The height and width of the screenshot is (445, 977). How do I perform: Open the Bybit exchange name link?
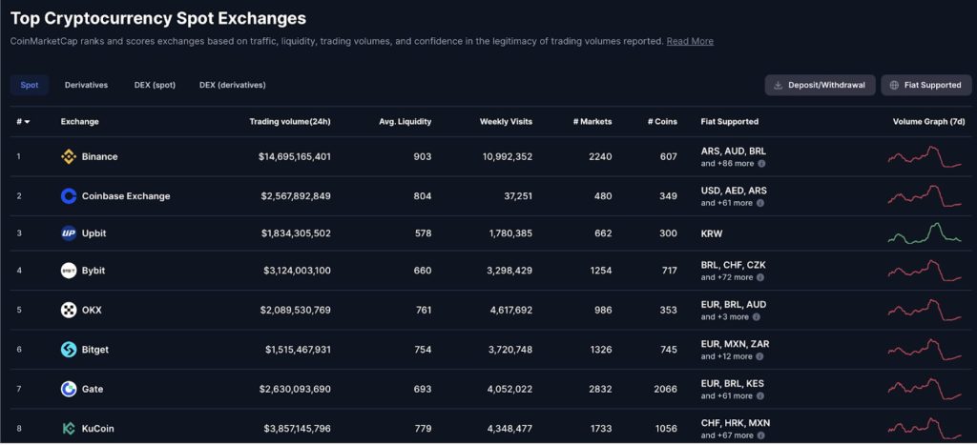(x=94, y=271)
